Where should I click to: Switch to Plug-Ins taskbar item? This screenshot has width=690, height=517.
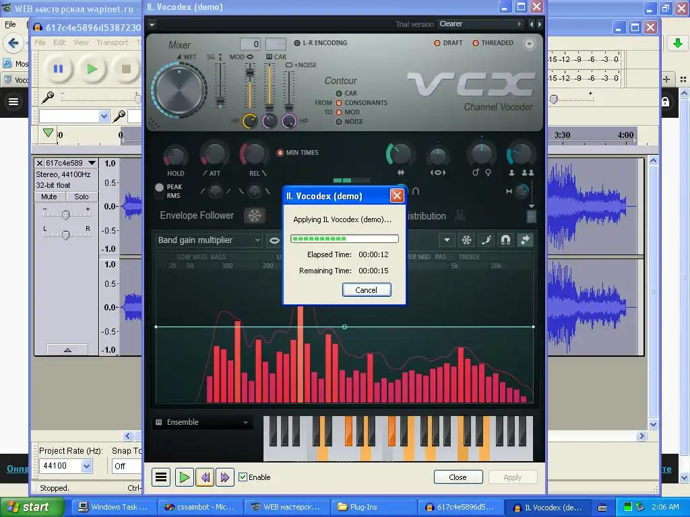(372, 507)
